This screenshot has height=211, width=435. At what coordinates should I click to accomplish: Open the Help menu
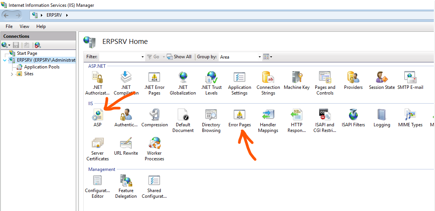click(x=41, y=26)
